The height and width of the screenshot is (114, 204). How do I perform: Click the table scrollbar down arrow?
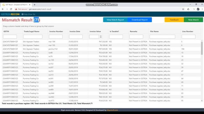[202, 101]
